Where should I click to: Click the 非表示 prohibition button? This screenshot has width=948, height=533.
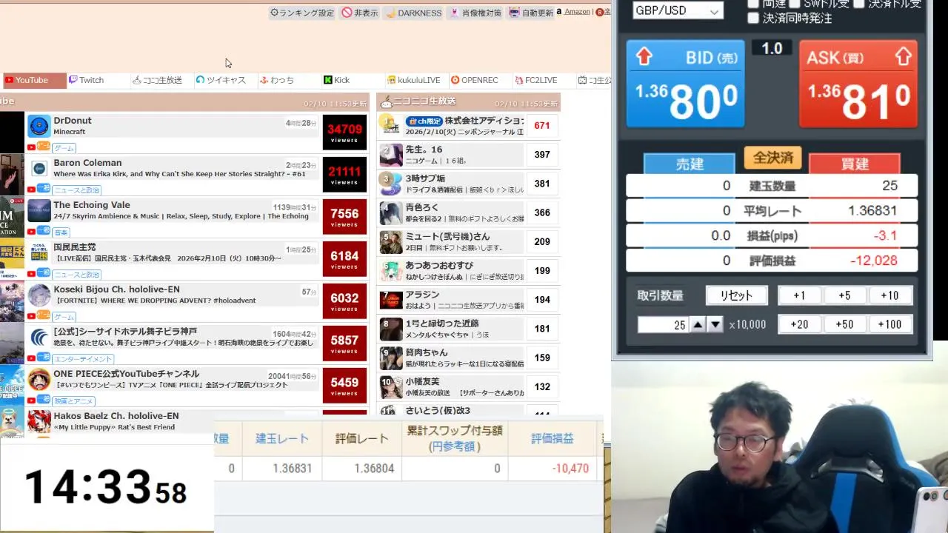[360, 13]
